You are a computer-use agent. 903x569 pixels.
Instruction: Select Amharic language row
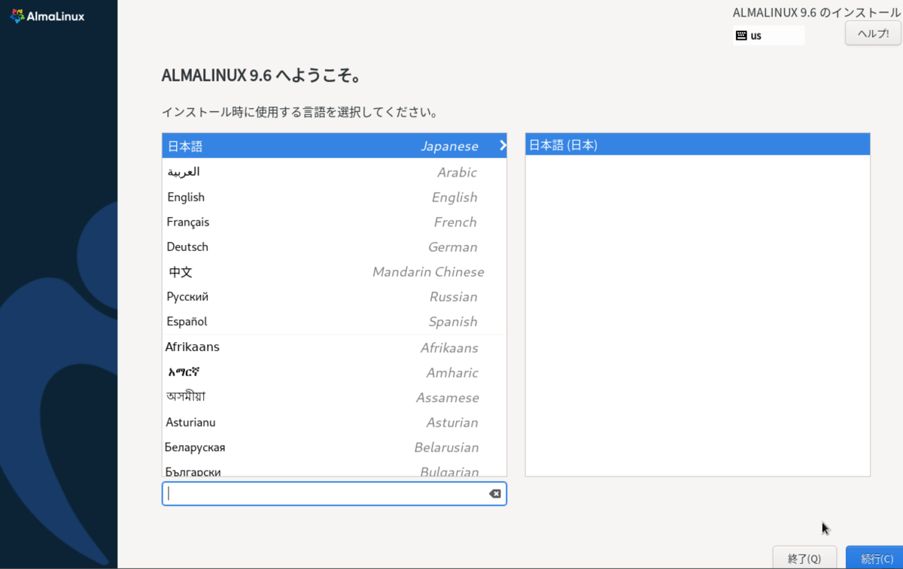pos(334,372)
